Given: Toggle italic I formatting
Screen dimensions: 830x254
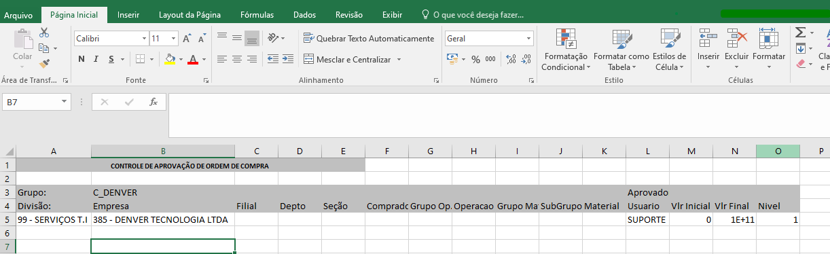Looking at the screenshot, I should point(96,59).
